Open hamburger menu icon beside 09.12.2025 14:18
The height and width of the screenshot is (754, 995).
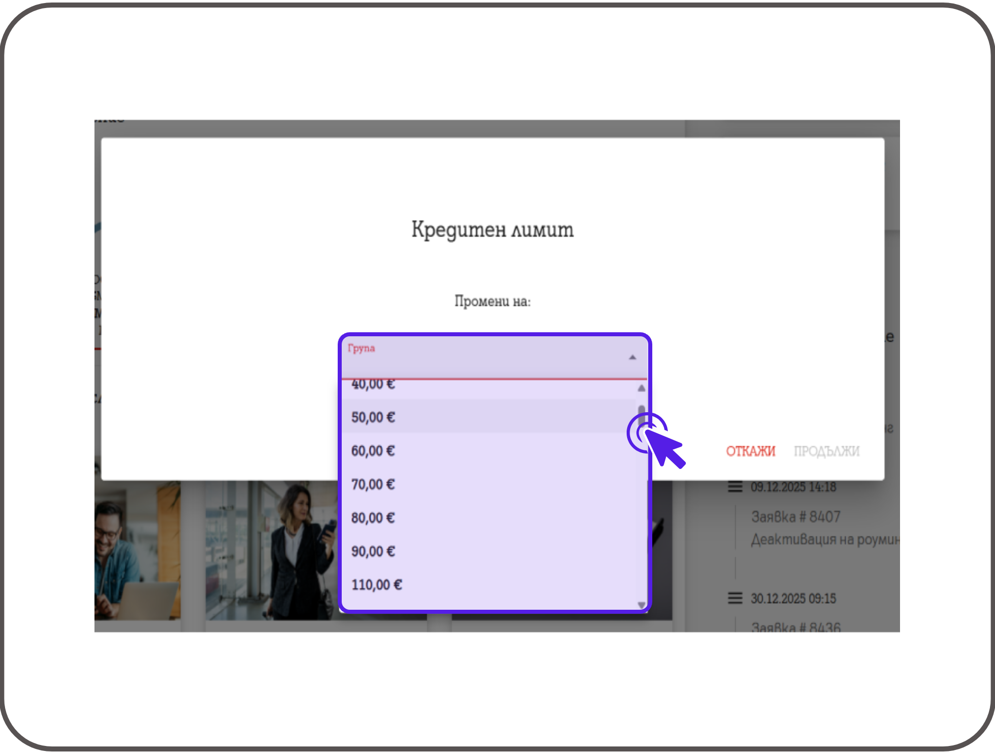point(735,487)
